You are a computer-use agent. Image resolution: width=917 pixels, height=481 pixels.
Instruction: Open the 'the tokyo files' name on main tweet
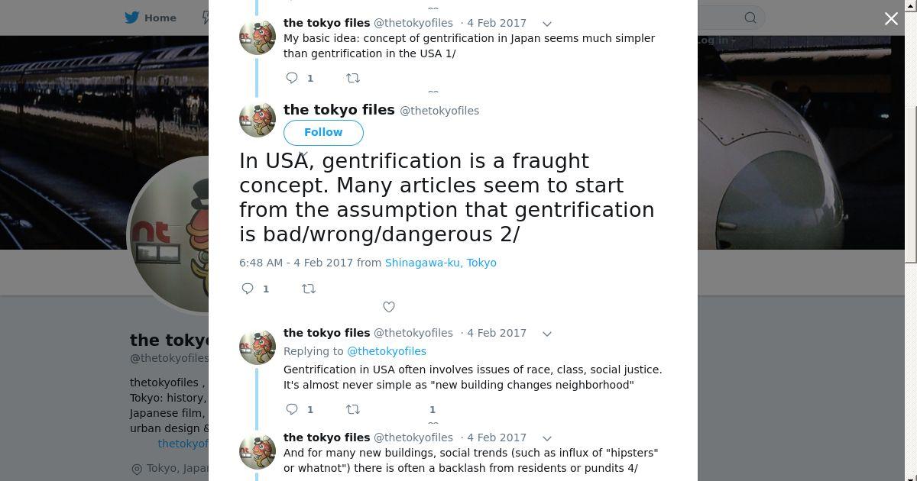click(x=339, y=110)
